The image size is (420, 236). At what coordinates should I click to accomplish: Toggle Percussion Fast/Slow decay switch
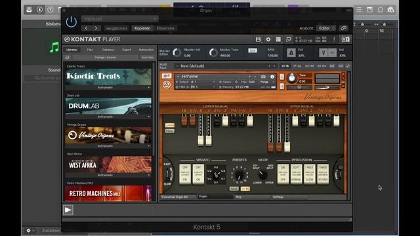[310, 174]
